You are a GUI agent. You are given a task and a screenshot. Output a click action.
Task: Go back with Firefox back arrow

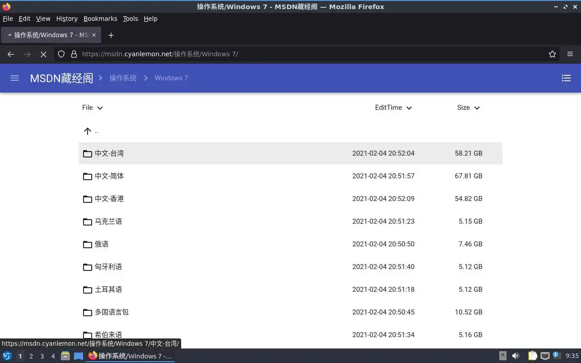[x=11, y=54]
